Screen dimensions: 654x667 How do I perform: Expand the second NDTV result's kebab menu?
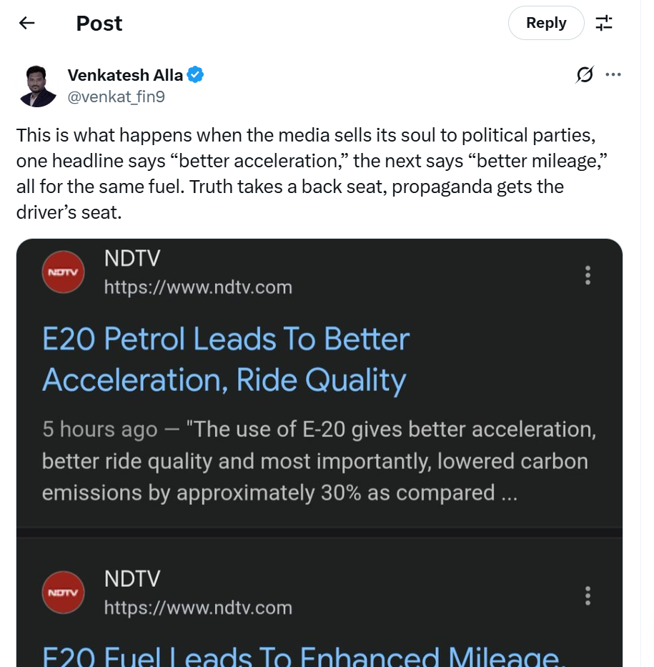click(x=588, y=596)
